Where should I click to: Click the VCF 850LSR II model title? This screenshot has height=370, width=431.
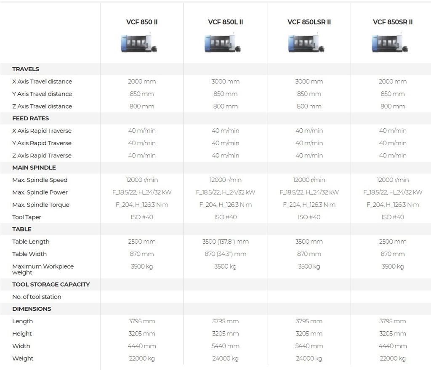pos(309,22)
